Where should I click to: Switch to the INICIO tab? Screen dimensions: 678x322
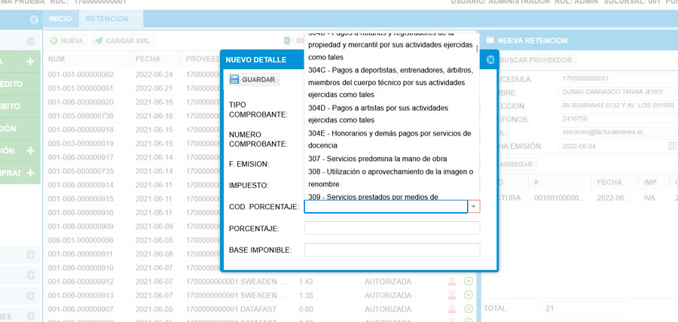pyautogui.click(x=60, y=19)
